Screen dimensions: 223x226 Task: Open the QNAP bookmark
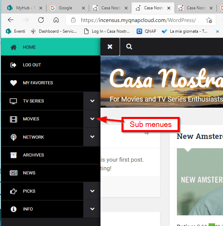[146, 31]
